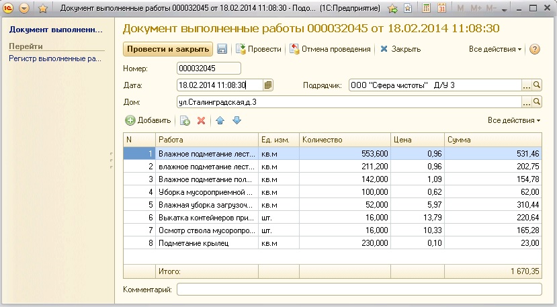
Task: Open Дом magnifier icon
Action: click(537, 102)
